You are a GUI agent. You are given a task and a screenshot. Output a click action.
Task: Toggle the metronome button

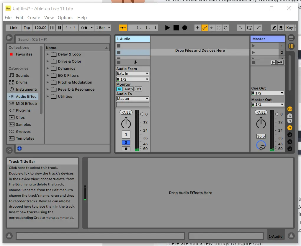tap(84, 28)
